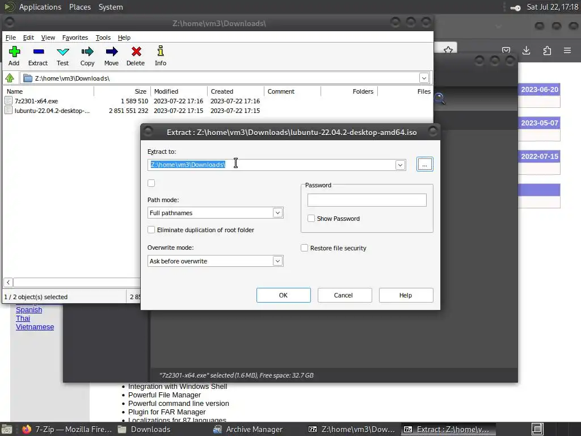Click the Copy toolbar icon
This screenshot has width=581, height=436.
click(x=87, y=52)
